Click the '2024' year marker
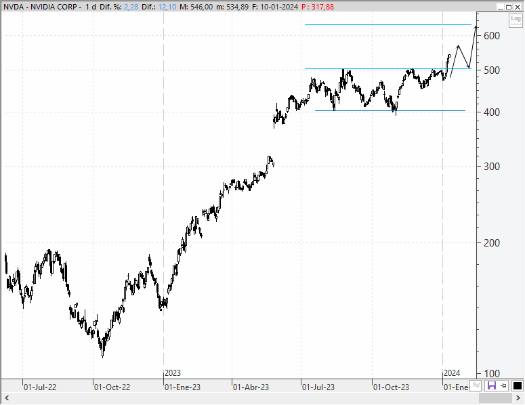This screenshot has width=525, height=405. [452, 373]
